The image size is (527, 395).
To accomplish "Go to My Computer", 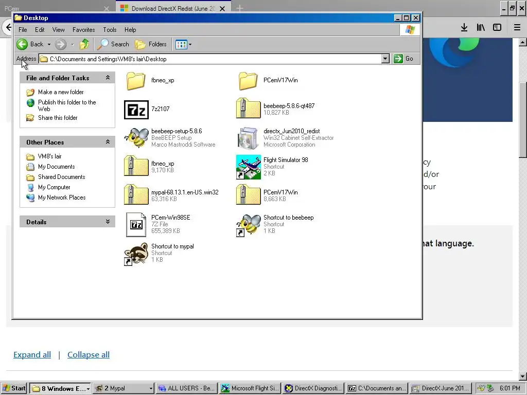I will (x=54, y=187).
